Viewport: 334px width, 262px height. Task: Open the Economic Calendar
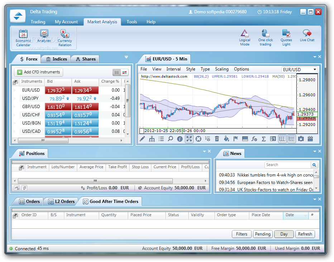pos(23,38)
